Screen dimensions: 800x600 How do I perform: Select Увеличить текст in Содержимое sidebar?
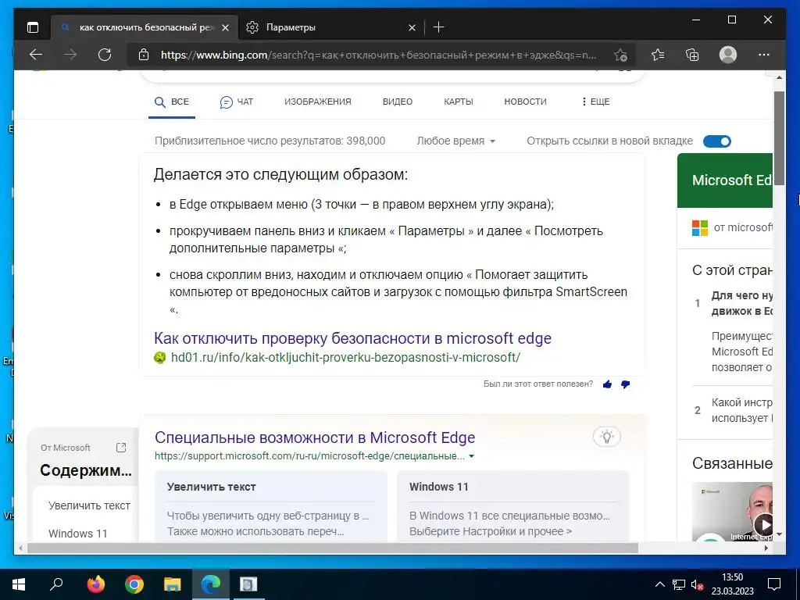pyautogui.click(x=89, y=505)
